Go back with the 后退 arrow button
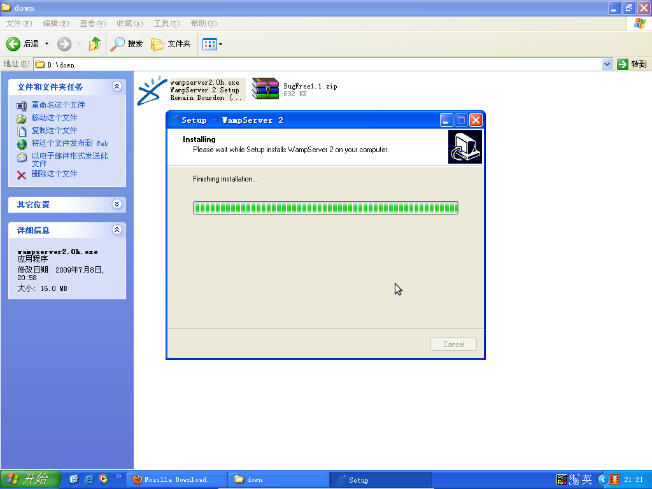 pos(22,44)
